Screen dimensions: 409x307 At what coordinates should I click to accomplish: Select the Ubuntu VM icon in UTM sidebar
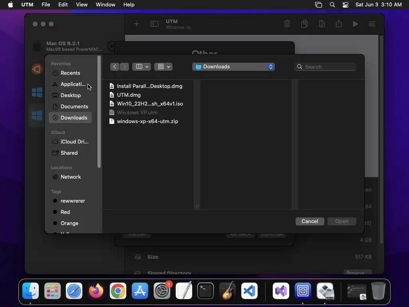click(37, 69)
